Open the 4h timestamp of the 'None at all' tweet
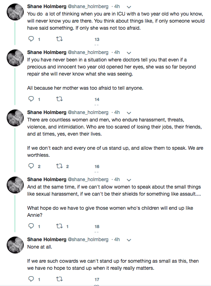Image resolution: width=211 pixels, height=286 pixels. click(117, 239)
